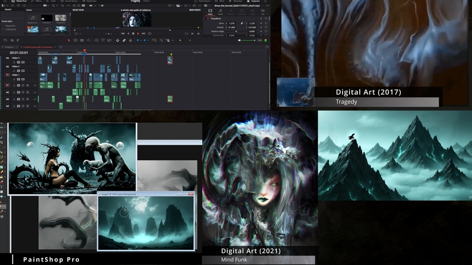Select the Blade Edit Mode tool

[82, 40]
